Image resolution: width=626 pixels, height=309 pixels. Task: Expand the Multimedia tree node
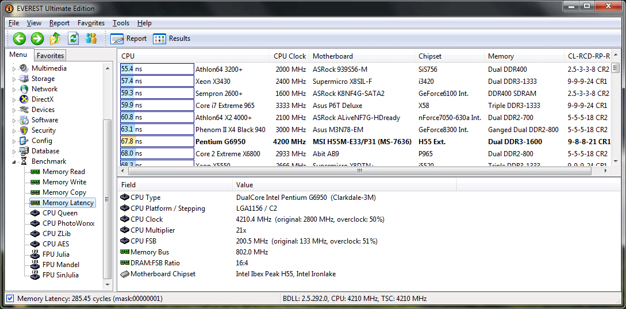[14, 68]
